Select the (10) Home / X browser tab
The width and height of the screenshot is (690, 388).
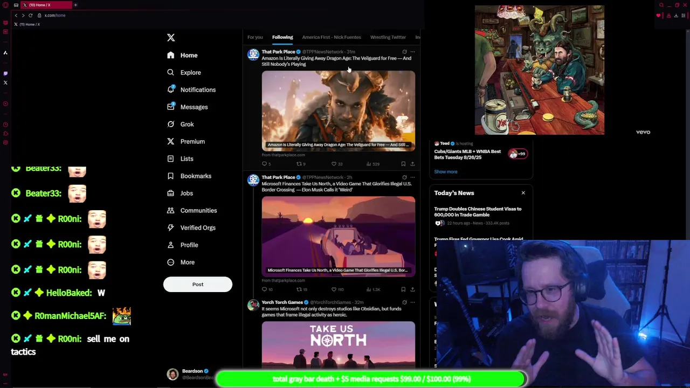(x=47, y=5)
